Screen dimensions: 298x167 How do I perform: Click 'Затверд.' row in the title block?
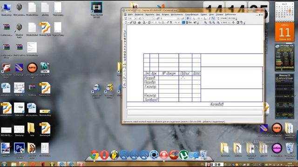click(x=151, y=100)
